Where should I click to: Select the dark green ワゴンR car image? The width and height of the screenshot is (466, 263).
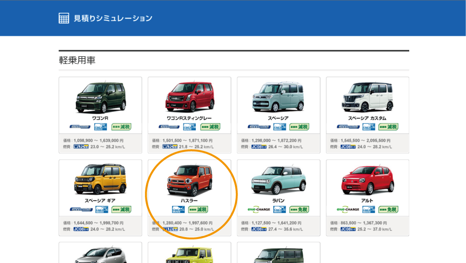tap(101, 97)
